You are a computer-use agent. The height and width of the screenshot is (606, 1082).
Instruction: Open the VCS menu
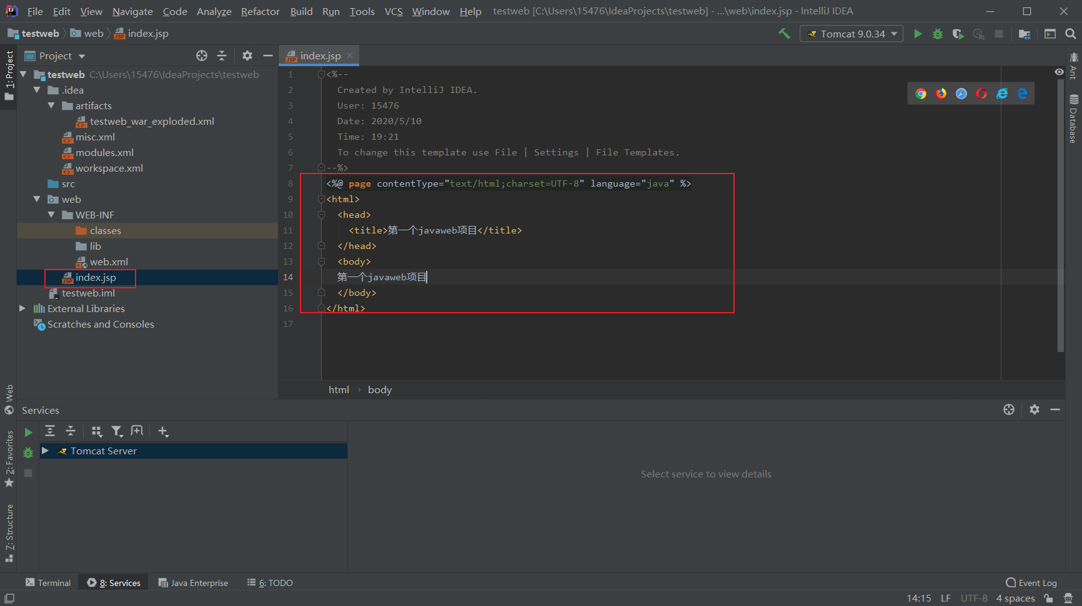[x=394, y=11]
